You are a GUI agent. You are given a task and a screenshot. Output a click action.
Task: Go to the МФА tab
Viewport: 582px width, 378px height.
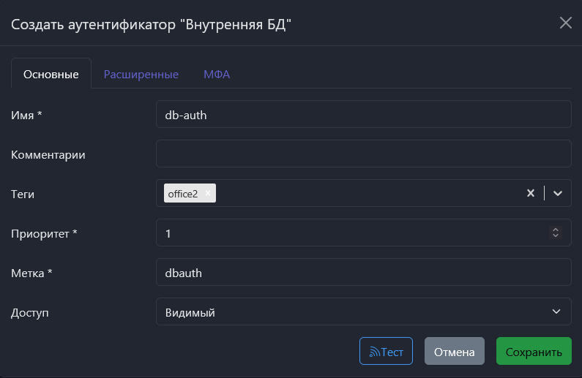(x=217, y=75)
